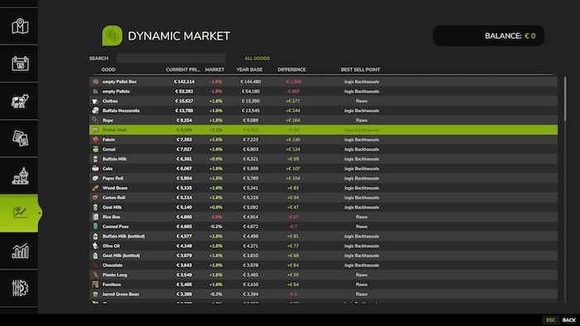Screen dimensions: 580x326
Task: Click Rawe sell point for Furniture
Action: click(361, 285)
